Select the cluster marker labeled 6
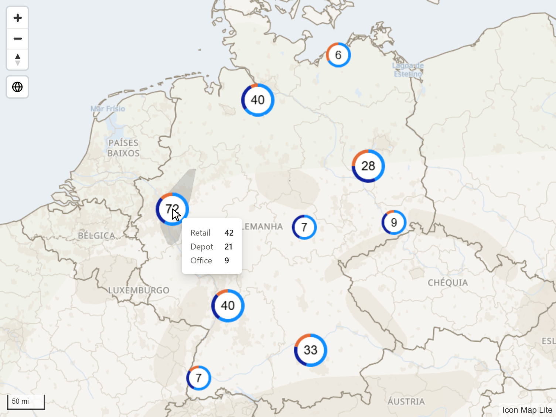The image size is (556, 417). pyautogui.click(x=338, y=55)
